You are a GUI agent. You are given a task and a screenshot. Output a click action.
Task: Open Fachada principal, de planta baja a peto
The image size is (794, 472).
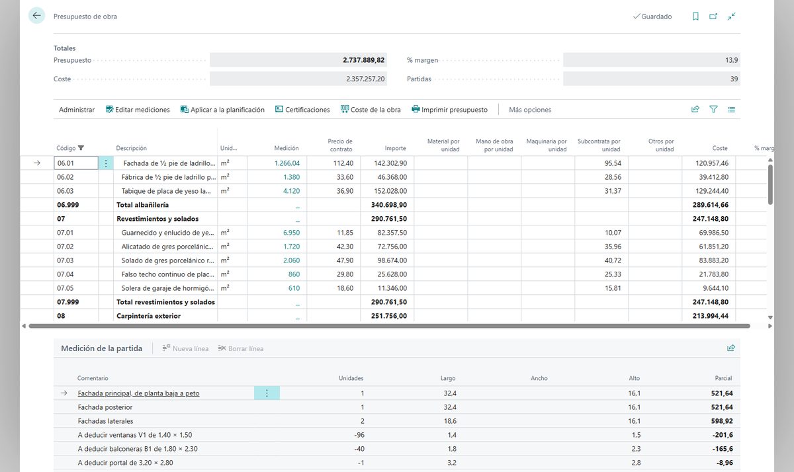138,393
